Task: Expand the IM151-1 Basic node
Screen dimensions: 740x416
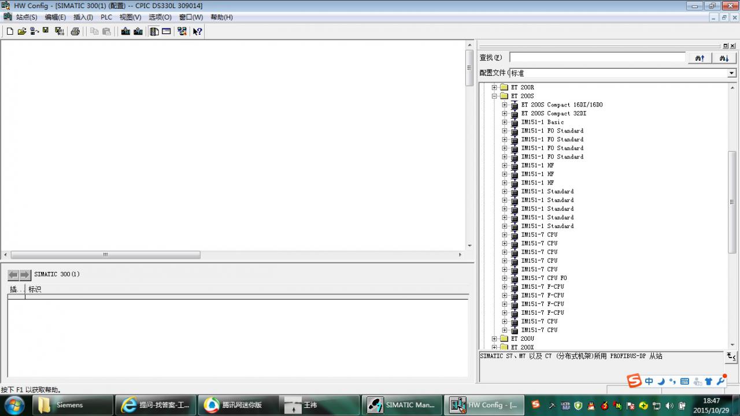Action: pos(505,122)
